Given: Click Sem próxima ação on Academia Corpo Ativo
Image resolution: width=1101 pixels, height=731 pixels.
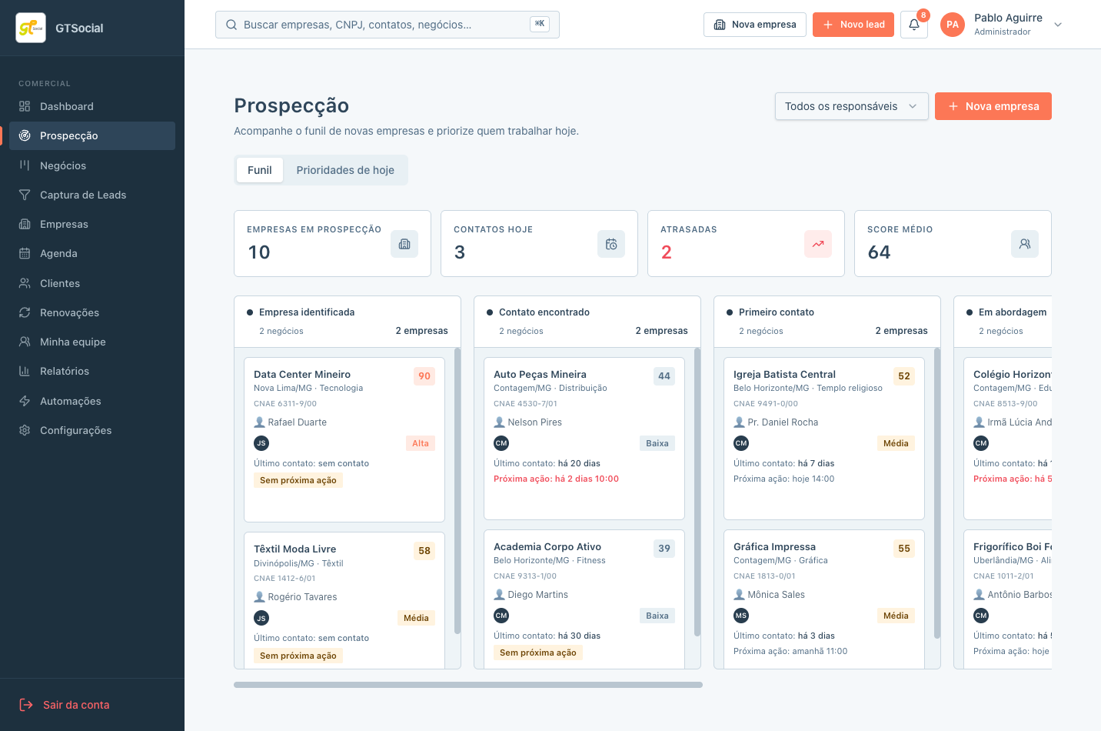Looking at the screenshot, I should 538,653.
